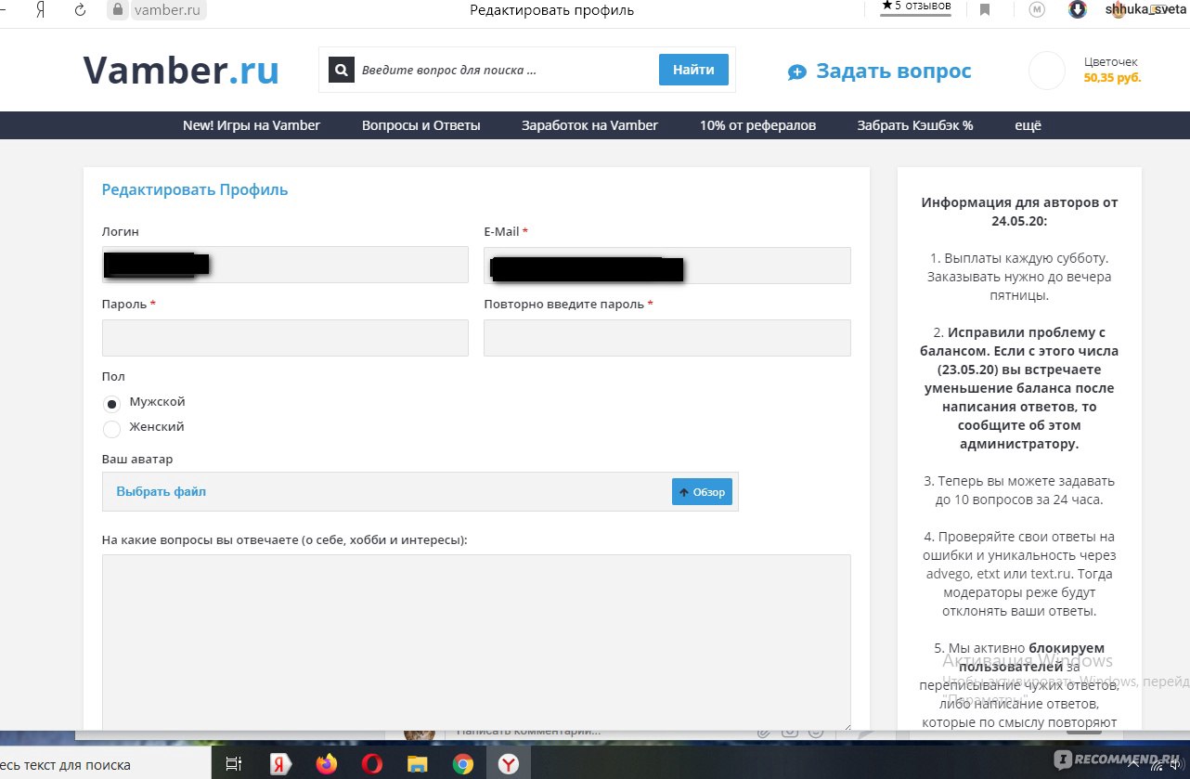
Task: Click the Windows taskbar search box
Action: [x=107, y=765]
